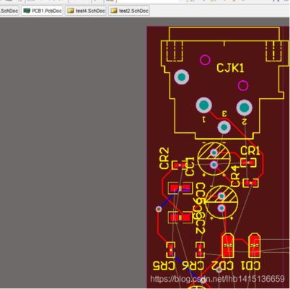This screenshot has height=289, width=290.
Task: Select the CR4 resistor footprint
Action: pos(250,184)
